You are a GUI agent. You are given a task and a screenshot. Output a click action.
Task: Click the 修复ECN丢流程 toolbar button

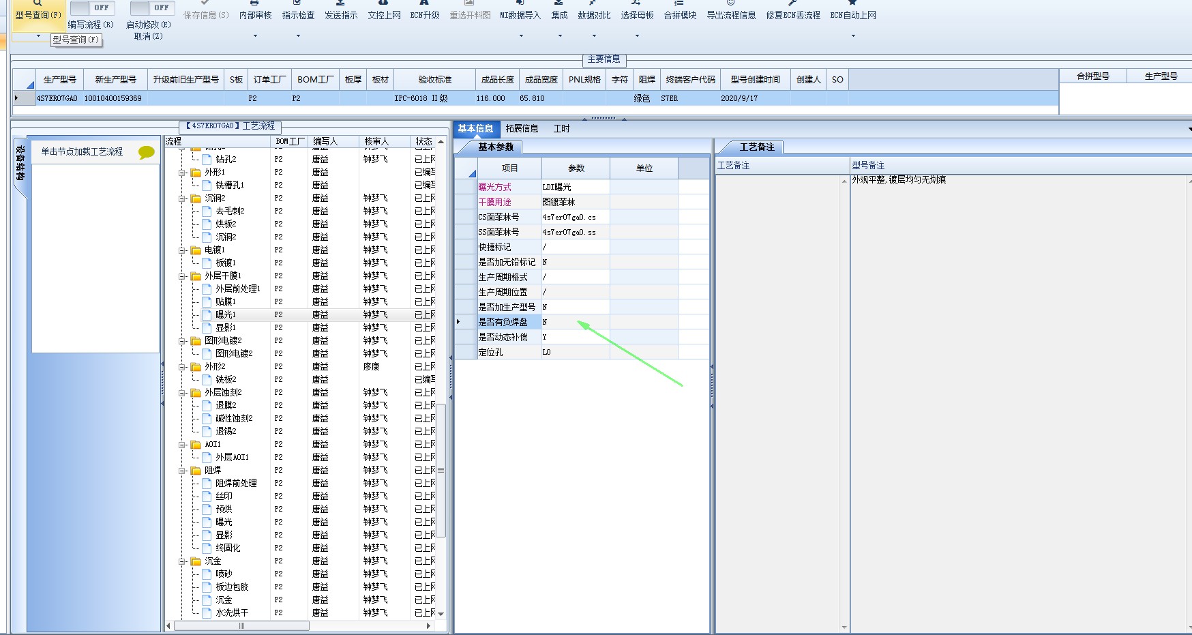tap(793, 12)
